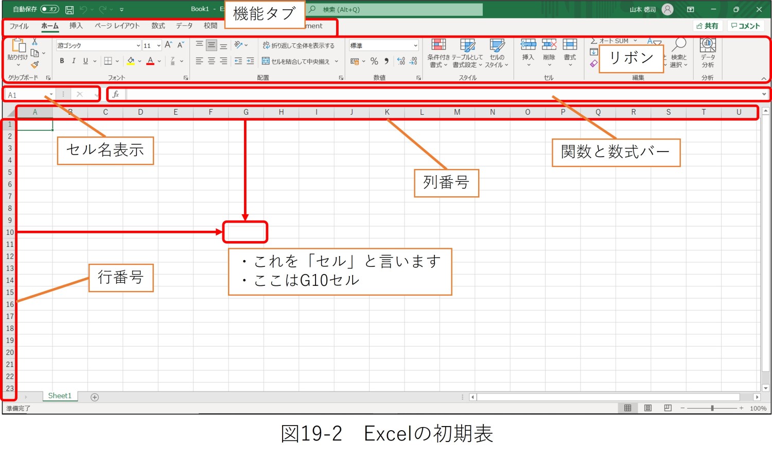772x459 pixels.
Task: Click Merge & Center (セルを結合して中央揃え)
Action: 296,61
